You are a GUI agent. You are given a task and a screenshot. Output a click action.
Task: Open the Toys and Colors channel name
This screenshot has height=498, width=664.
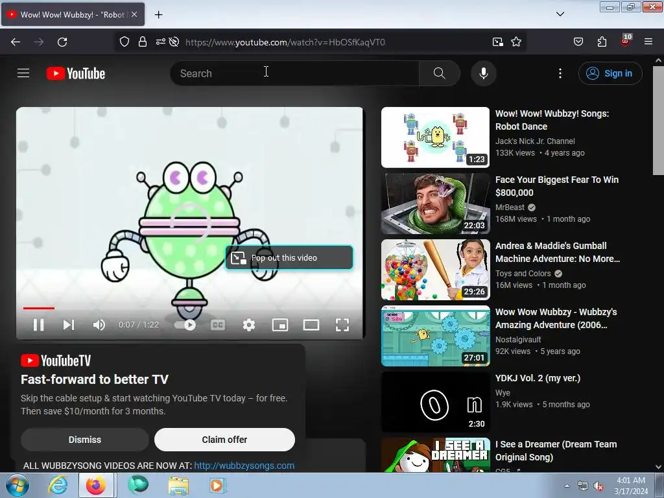pyautogui.click(x=523, y=273)
